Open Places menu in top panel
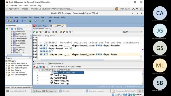Viewport: 171px width, 96px height. coord(25,9)
